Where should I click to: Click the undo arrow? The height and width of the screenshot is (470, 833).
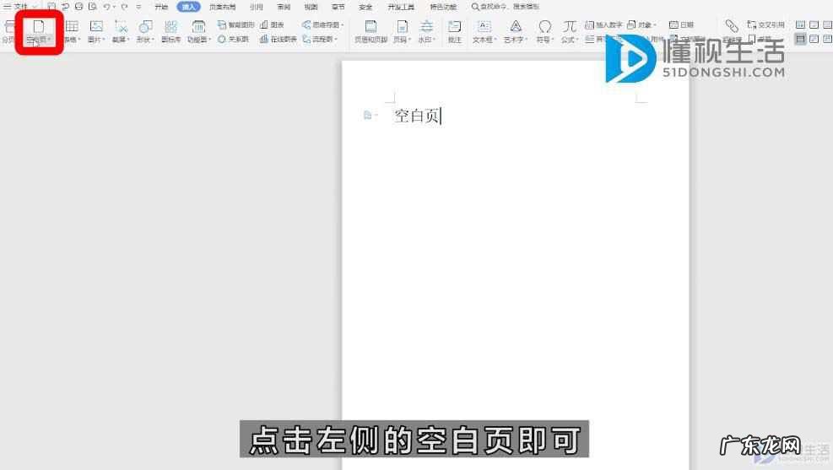[107, 7]
